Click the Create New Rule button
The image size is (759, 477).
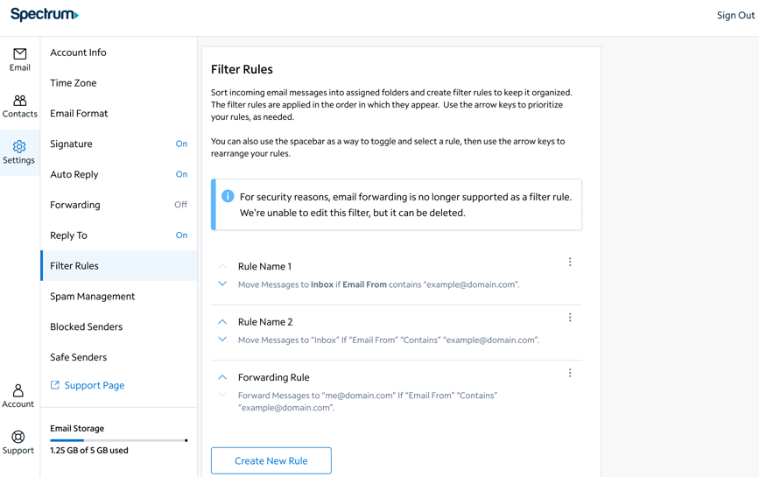pyautogui.click(x=271, y=460)
